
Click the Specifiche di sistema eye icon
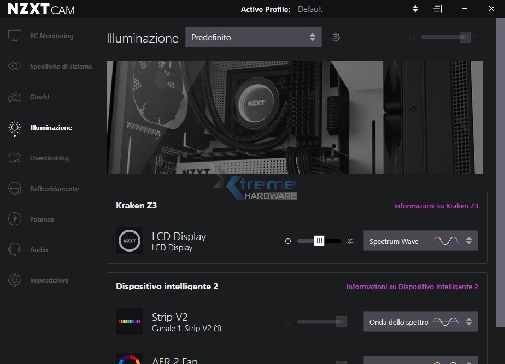(x=15, y=67)
